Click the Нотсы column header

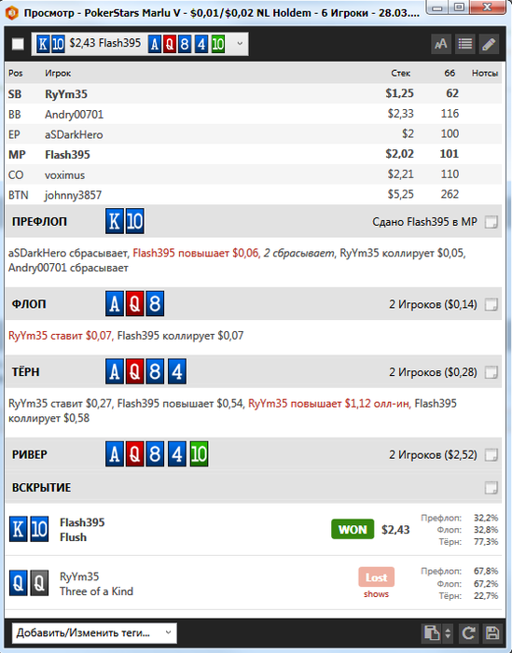[x=485, y=74]
